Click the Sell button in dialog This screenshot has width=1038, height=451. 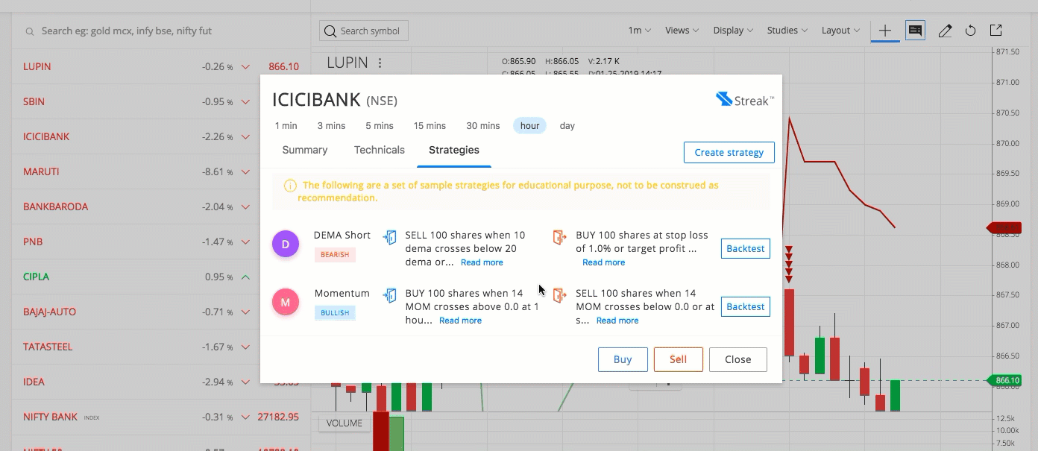[679, 359]
